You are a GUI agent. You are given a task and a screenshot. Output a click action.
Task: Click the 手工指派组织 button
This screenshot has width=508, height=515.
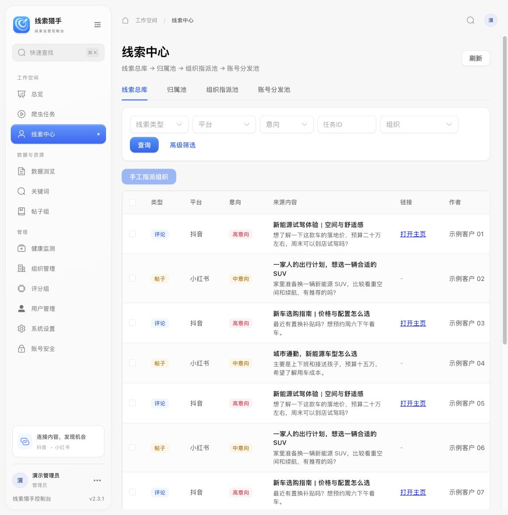click(149, 177)
